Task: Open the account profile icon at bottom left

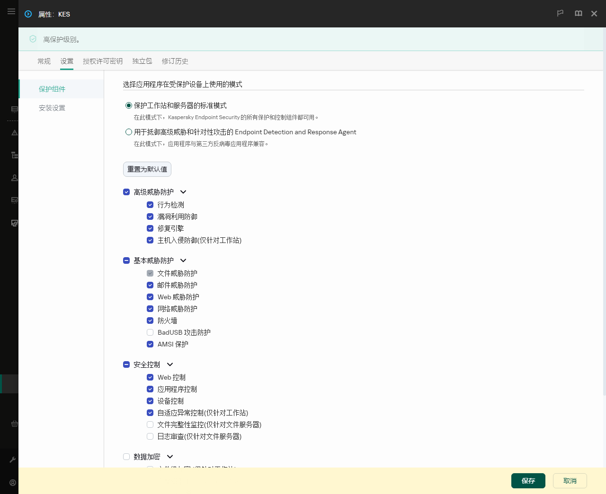Action: point(12,482)
